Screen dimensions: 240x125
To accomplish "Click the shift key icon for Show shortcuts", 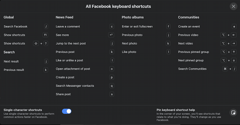I will click(x=36, y=43).
